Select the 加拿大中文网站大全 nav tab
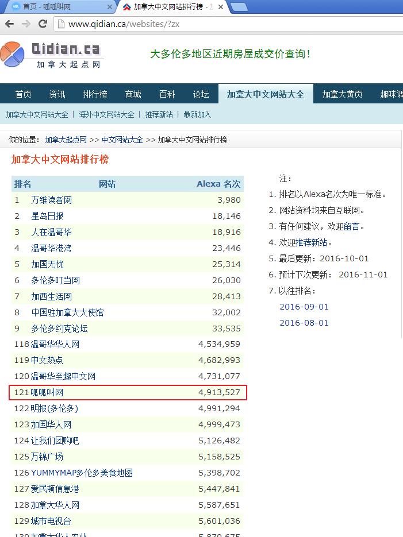The height and width of the screenshot is (537, 403). pos(266,94)
